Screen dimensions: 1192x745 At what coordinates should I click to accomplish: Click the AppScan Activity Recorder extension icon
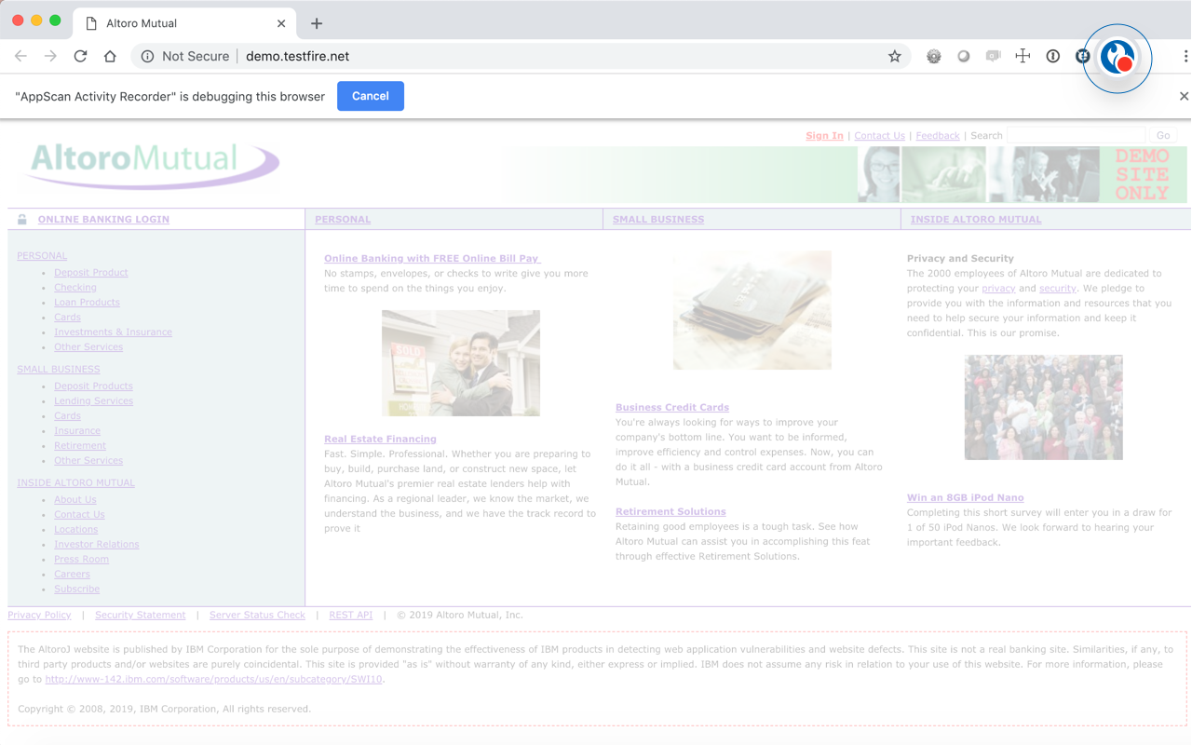(1117, 58)
